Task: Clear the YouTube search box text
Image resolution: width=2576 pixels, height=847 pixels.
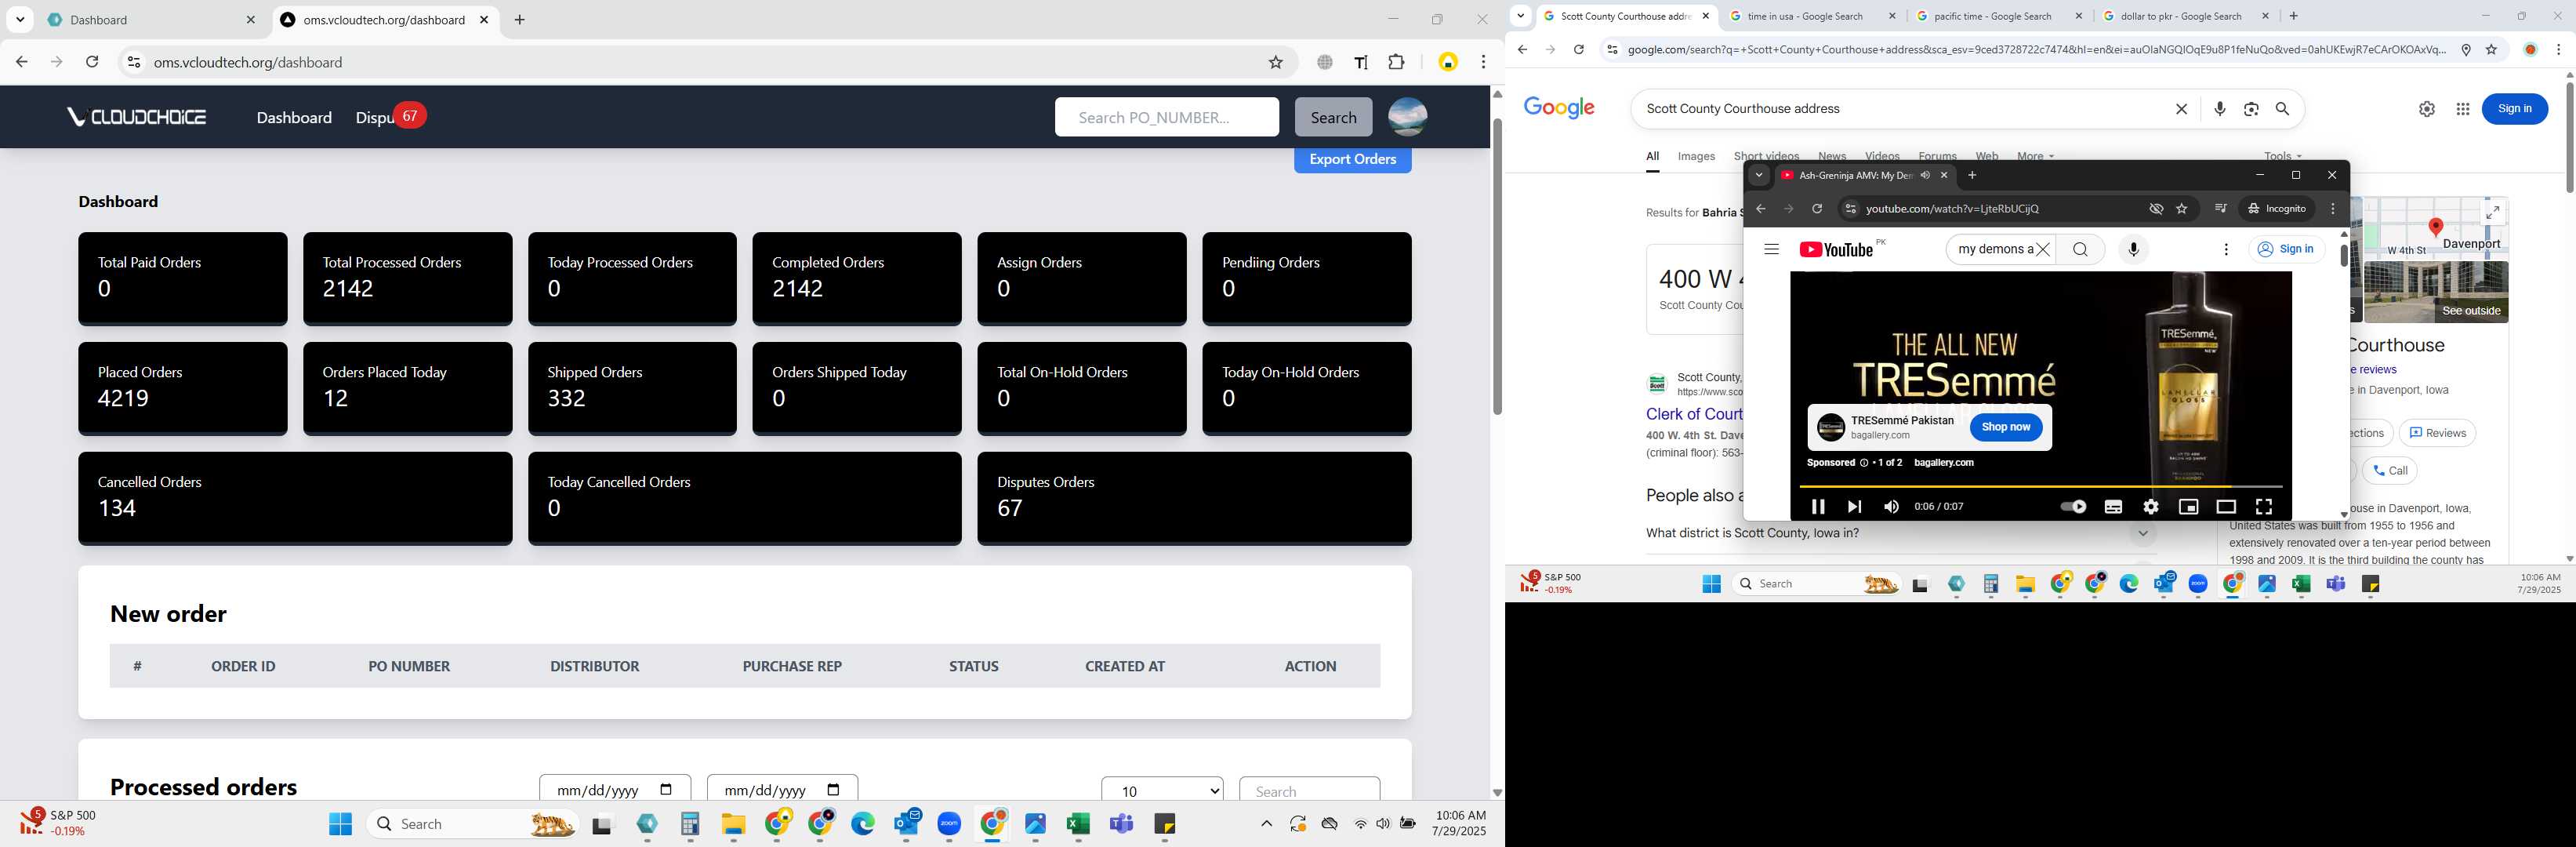Action: (x=2043, y=250)
